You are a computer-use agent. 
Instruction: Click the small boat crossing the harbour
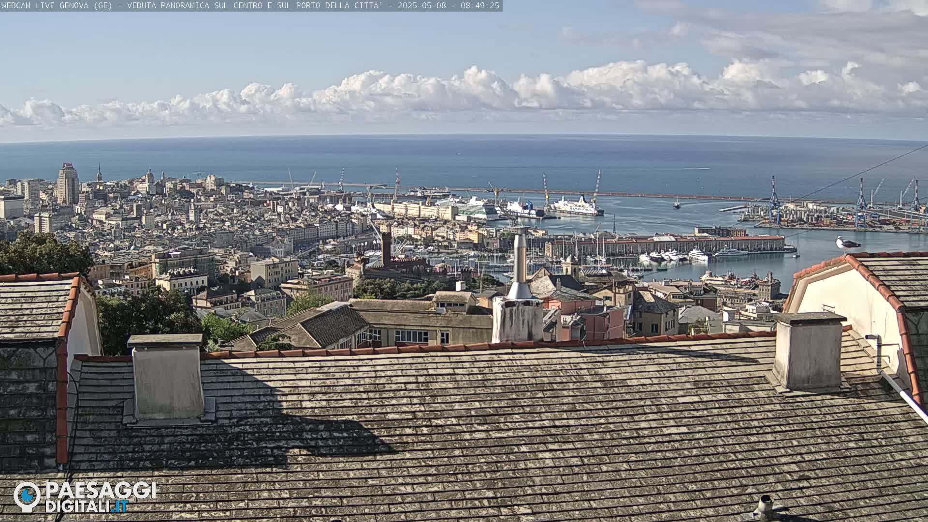677,204
